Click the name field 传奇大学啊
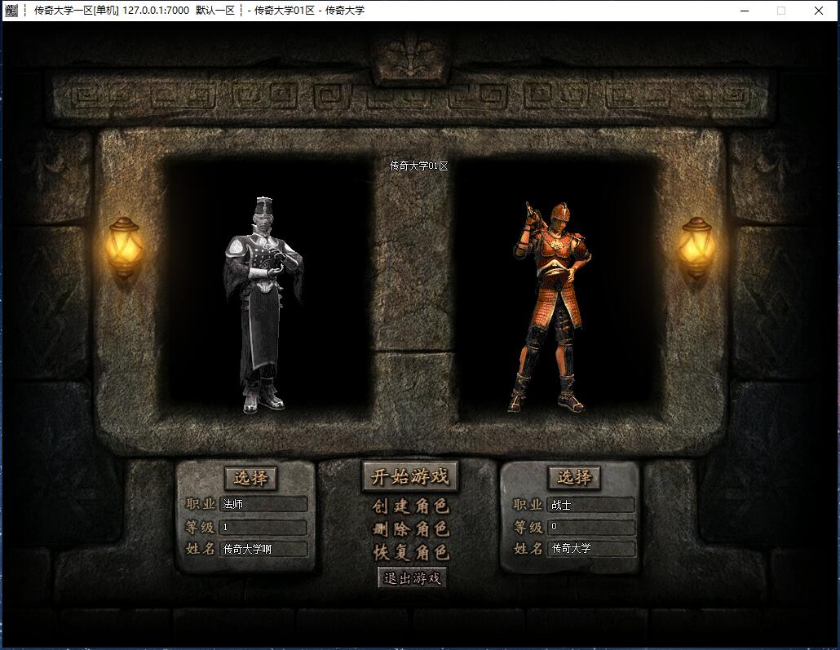840x650 pixels. [263, 549]
